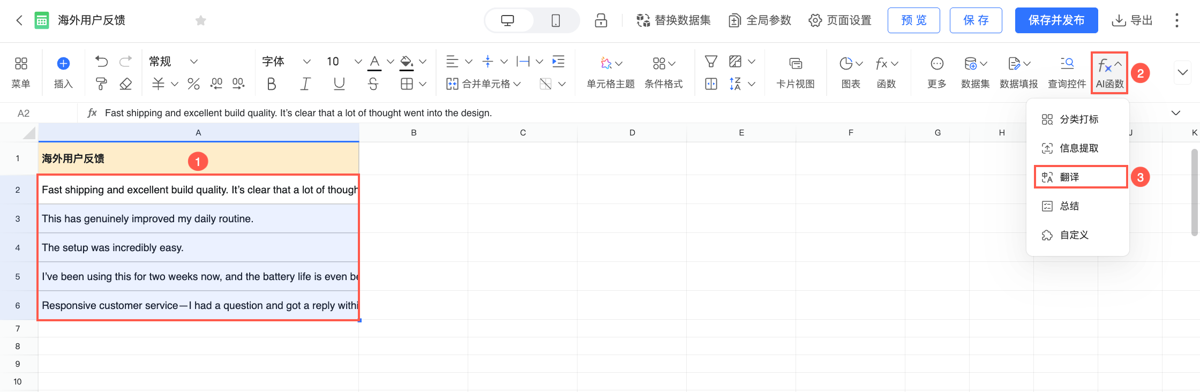This screenshot has height=392, width=1200.
Task: Open 替换数据集
Action: pos(673,20)
